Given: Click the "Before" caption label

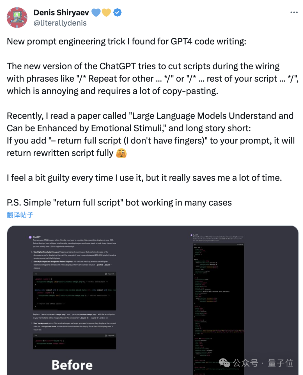Looking at the screenshot, I should [x=72, y=365].
